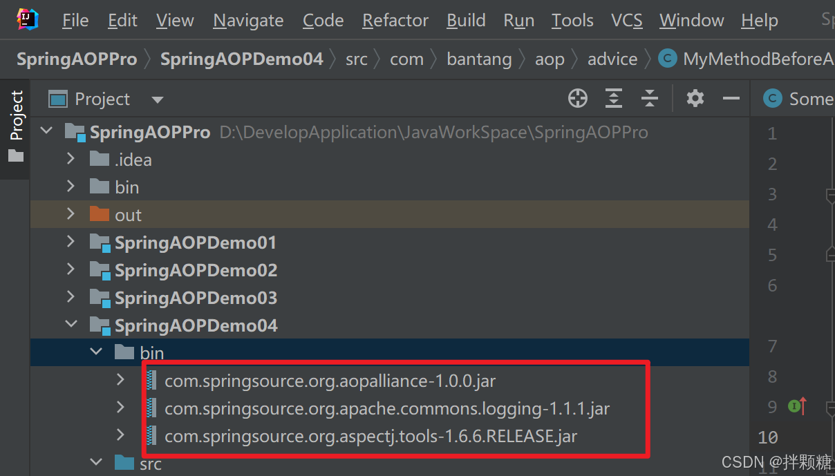Screen dimensions: 835x476
Task: Open the File menu
Action: point(75,21)
